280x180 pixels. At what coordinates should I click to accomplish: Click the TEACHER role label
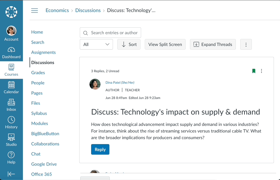(132, 90)
